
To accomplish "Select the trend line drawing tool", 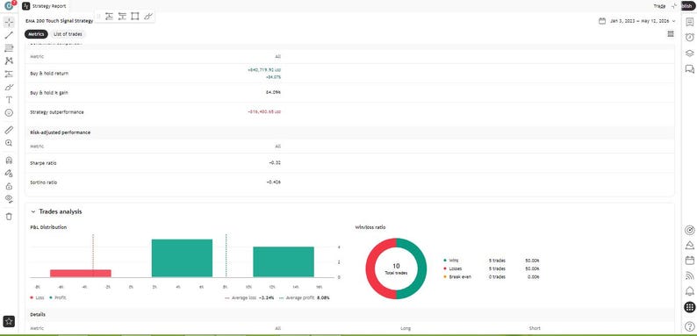I will point(9,35).
